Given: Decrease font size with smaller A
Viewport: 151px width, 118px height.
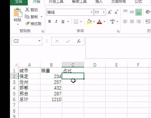Looking at the screenshot, I should pyautogui.click(x=117, y=12).
